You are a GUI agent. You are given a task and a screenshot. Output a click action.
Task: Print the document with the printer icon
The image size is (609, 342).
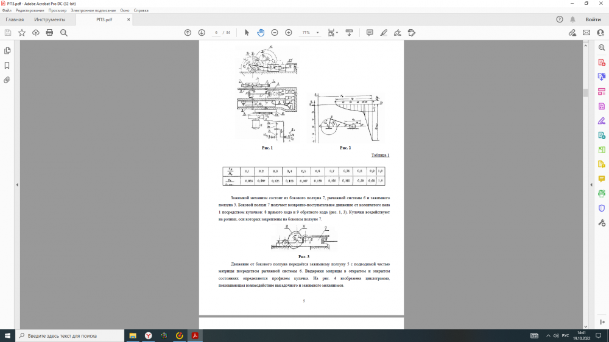[x=49, y=33]
